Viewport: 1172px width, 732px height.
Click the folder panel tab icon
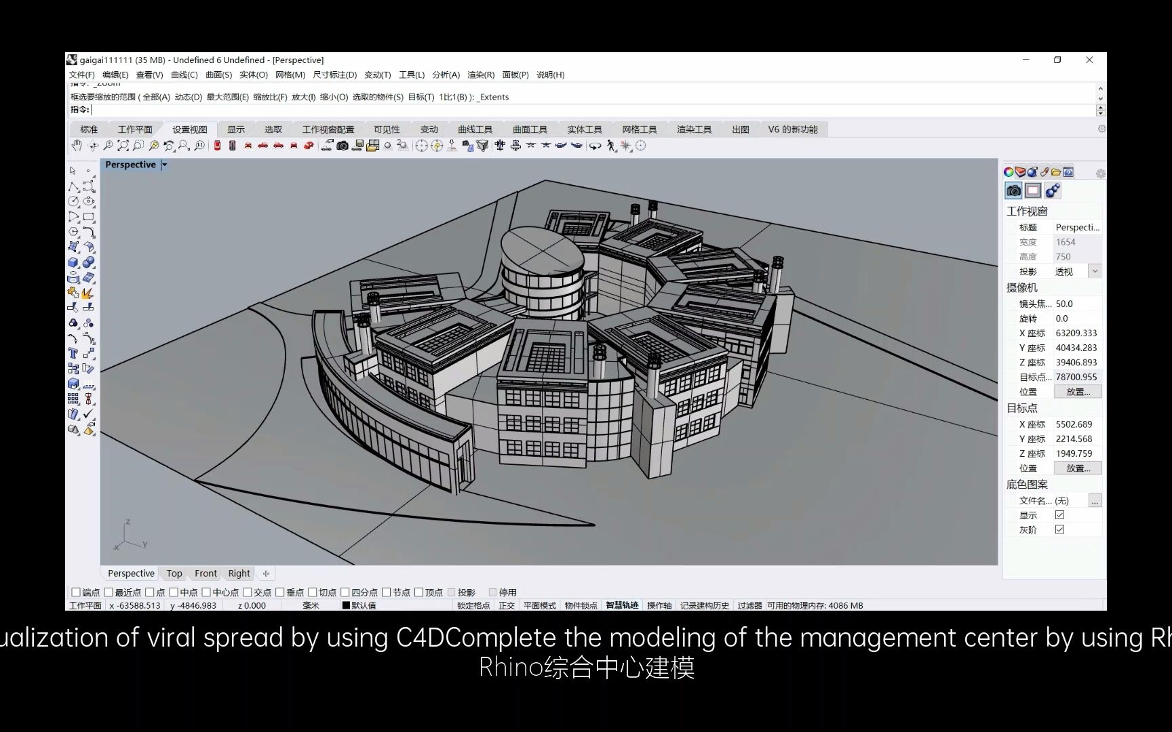point(1056,172)
